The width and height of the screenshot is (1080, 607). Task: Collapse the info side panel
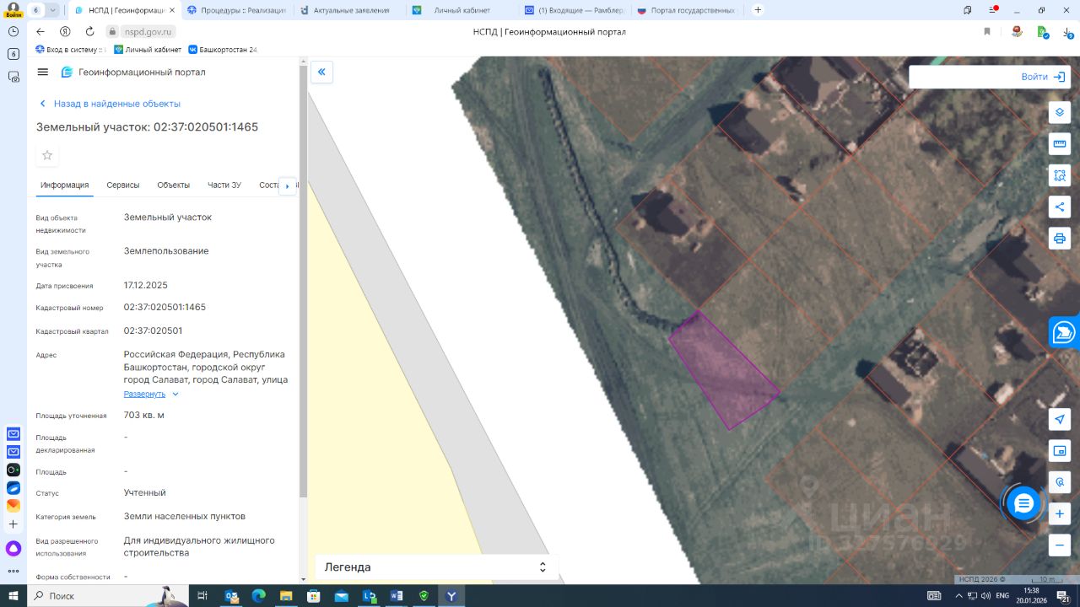[x=321, y=72]
